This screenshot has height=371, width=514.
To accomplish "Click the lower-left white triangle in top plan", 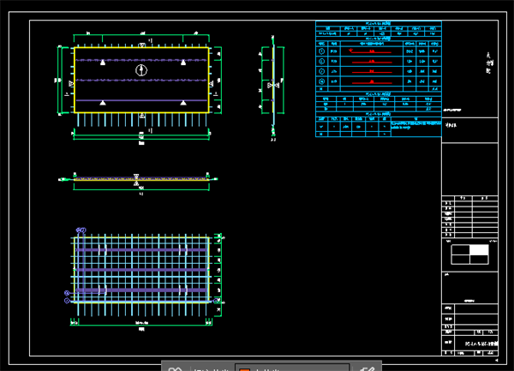I will (x=103, y=103).
